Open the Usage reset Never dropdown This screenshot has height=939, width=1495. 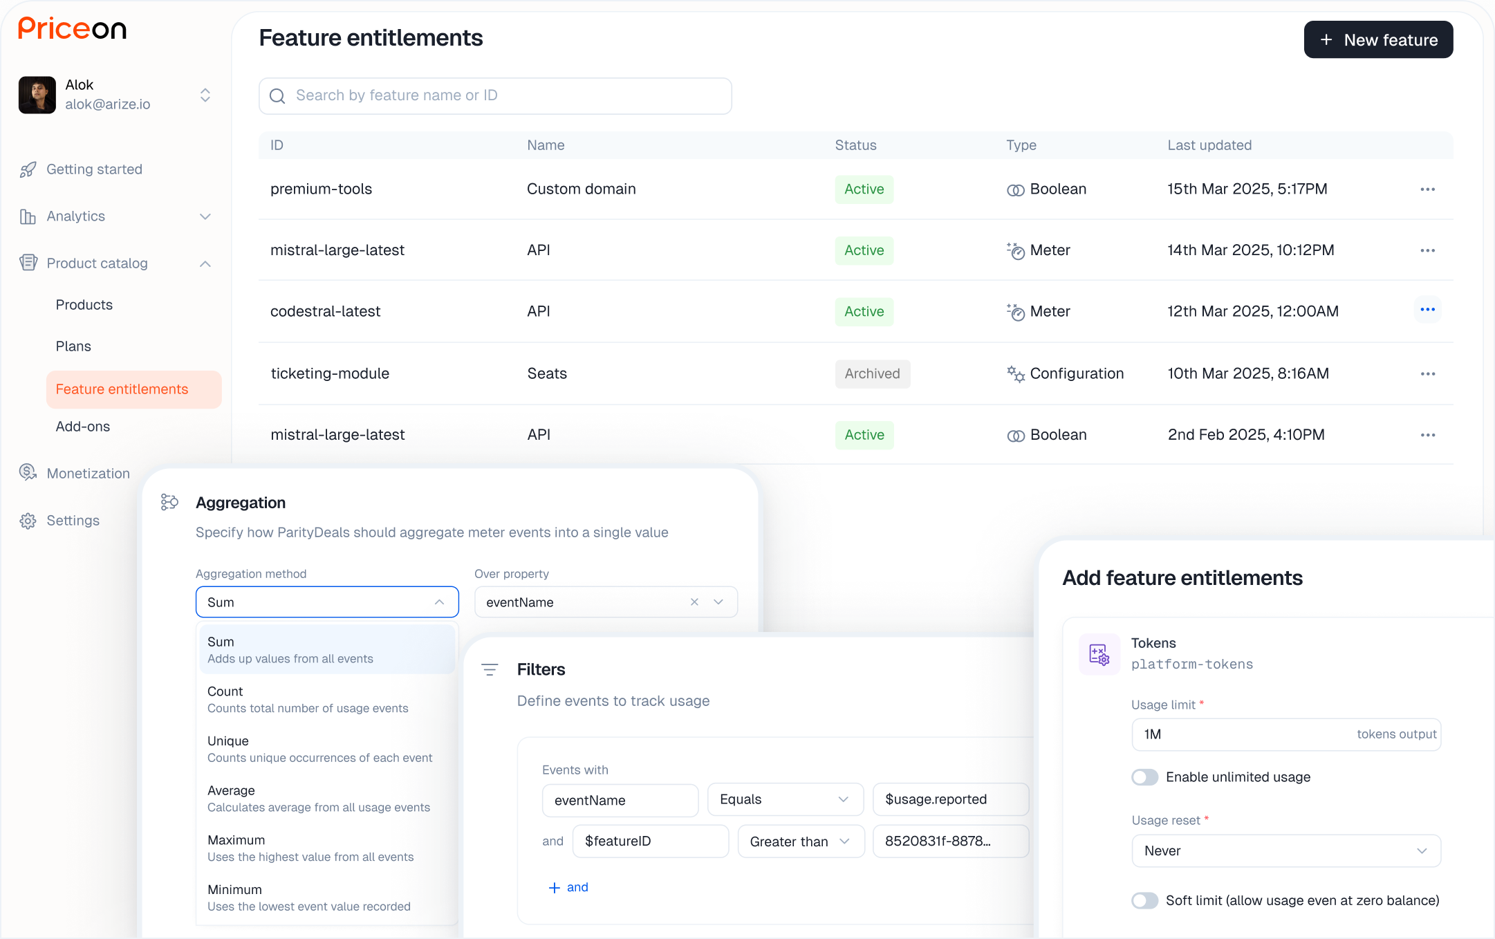click(1286, 851)
